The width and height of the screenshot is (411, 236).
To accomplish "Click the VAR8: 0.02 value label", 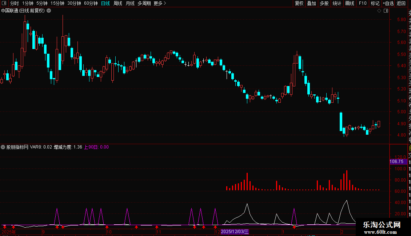I will (41, 147).
